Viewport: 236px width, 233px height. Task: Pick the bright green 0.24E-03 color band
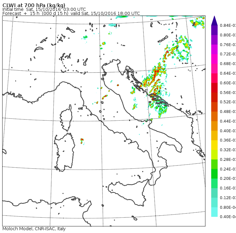(214, 164)
